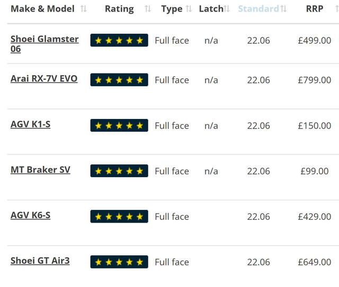Viewport: 339px width, 287px height.
Task: Open the AGV K6-S helmet link
Action: point(31,215)
